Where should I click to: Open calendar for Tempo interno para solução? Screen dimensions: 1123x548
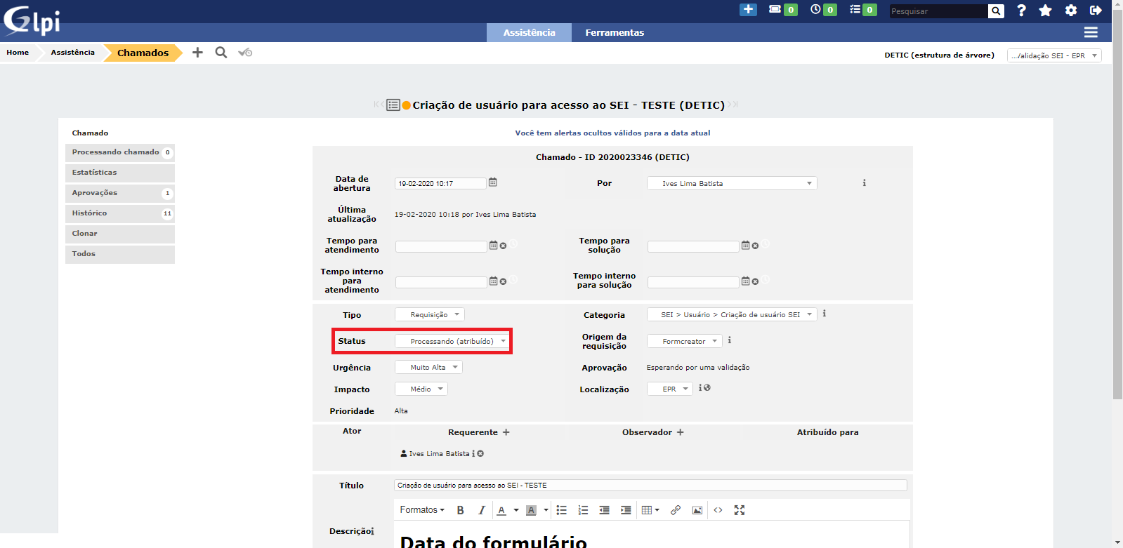tap(745, 281)
